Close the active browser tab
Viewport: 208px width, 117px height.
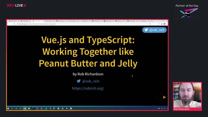(x=42, y=21)
